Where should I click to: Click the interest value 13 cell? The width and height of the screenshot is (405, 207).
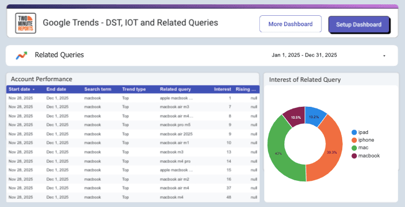[x=229, y=152]
